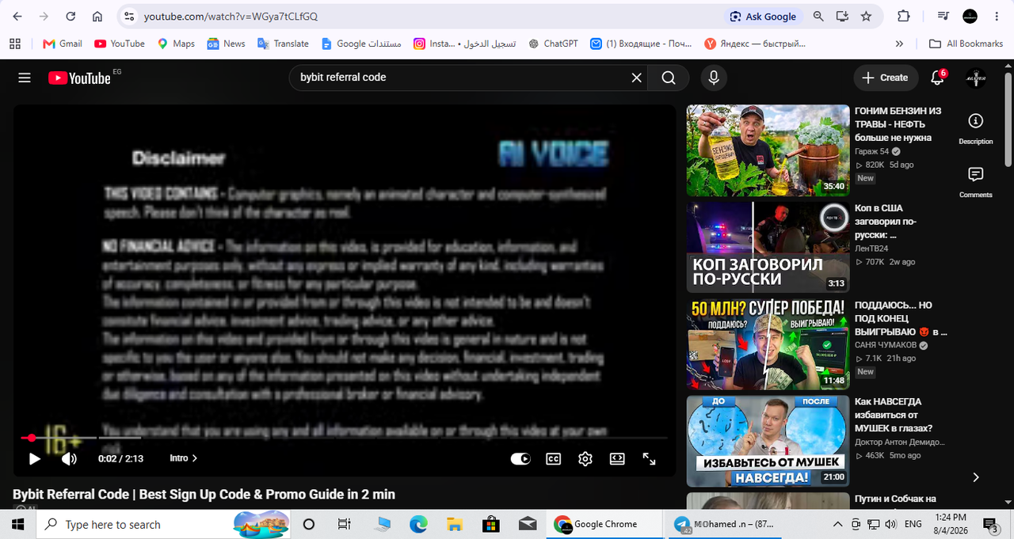Open the Comments panel

coord(976,182)
